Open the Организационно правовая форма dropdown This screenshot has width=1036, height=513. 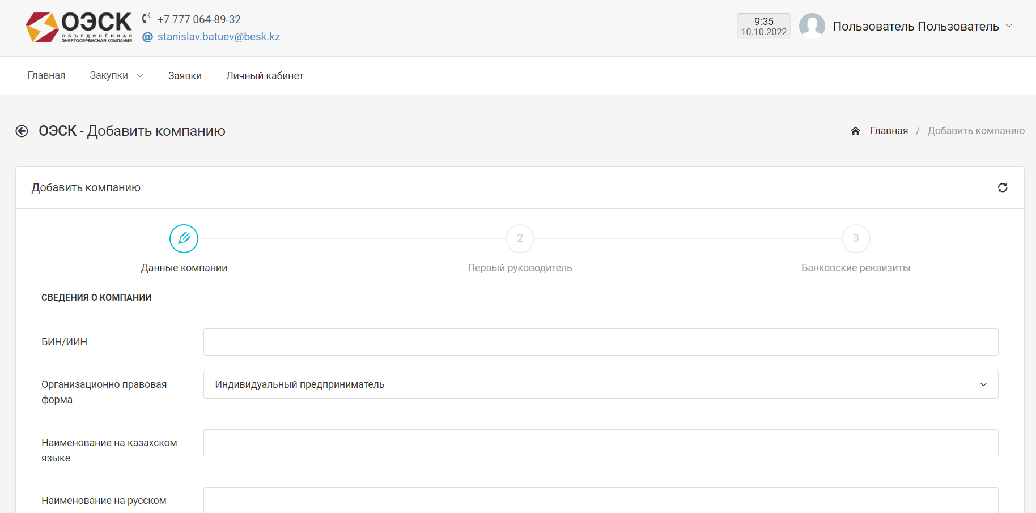600,385
